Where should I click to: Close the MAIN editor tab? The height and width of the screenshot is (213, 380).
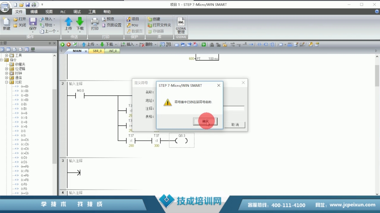click(x=86, y=51)
